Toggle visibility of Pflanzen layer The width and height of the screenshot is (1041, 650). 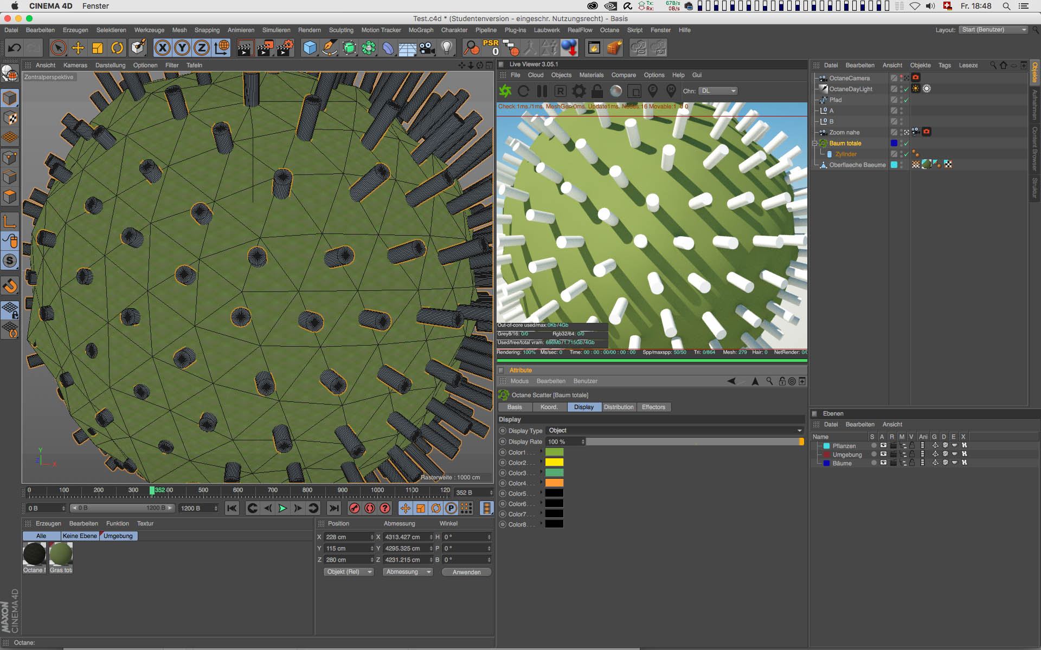tap(883, 446)
